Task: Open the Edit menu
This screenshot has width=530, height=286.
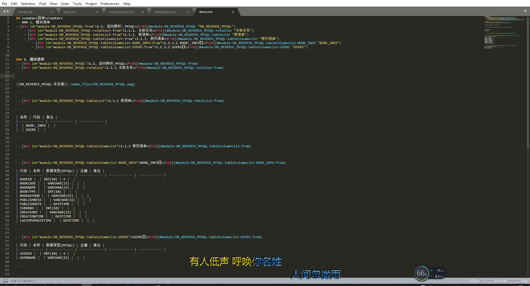Action: [14, 4]
